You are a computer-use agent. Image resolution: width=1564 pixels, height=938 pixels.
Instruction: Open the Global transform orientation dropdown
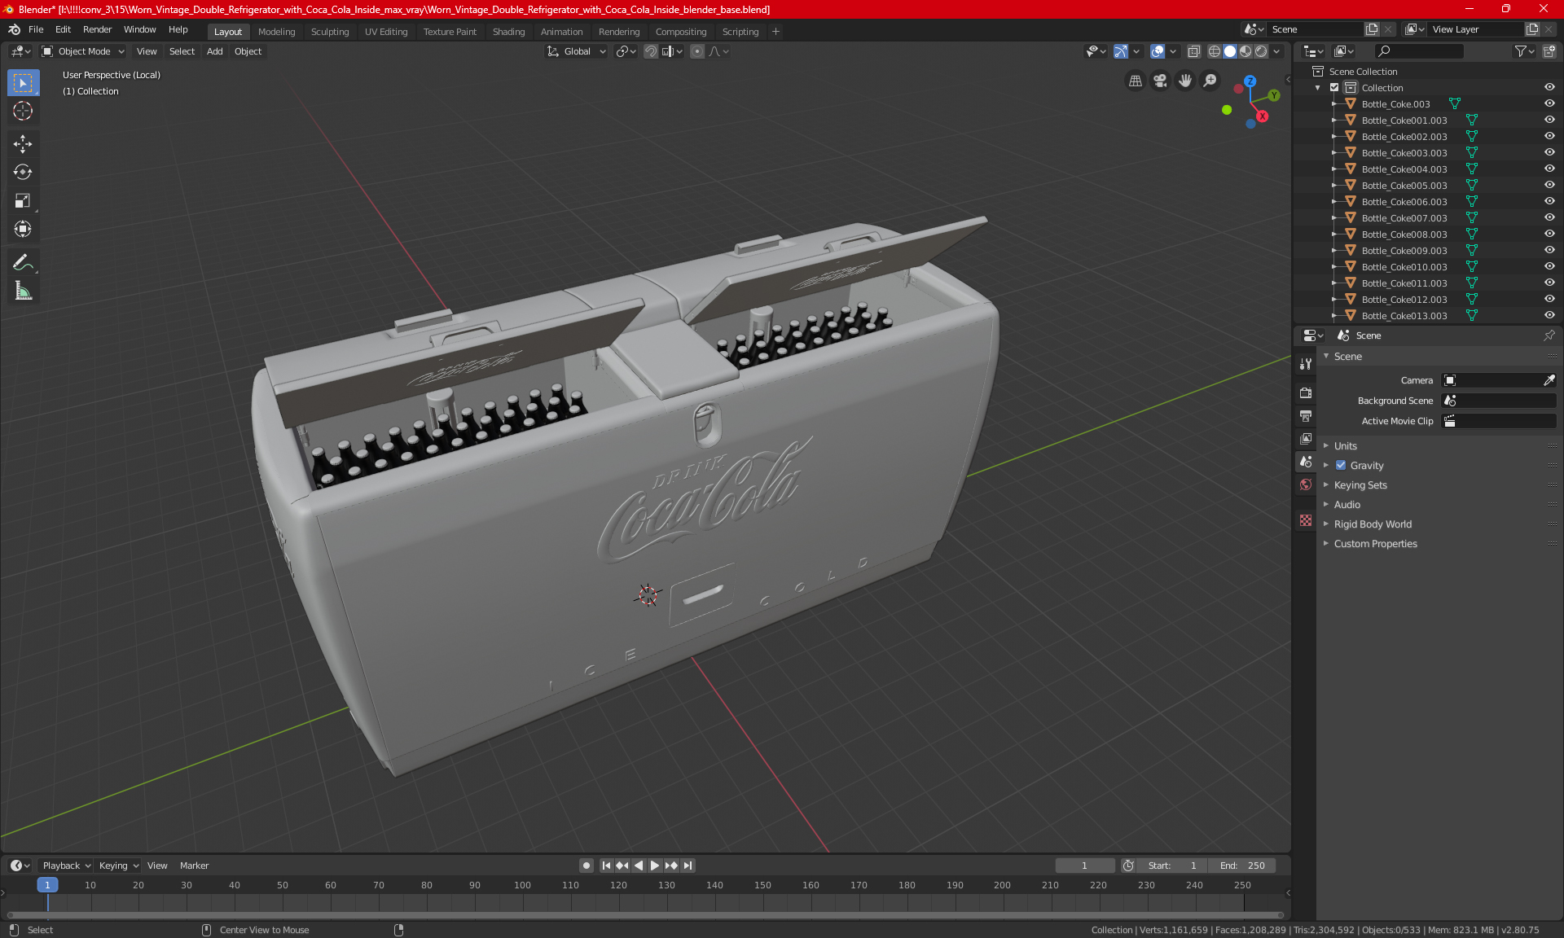click(577, 51)
